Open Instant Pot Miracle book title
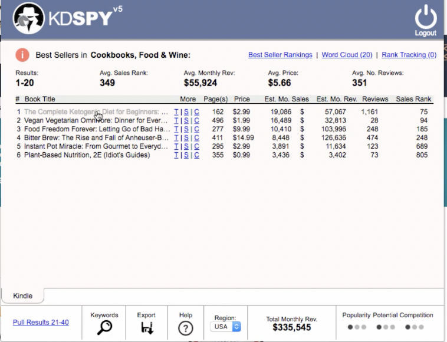This screenshot has height=342, width=447. (96, 146)
